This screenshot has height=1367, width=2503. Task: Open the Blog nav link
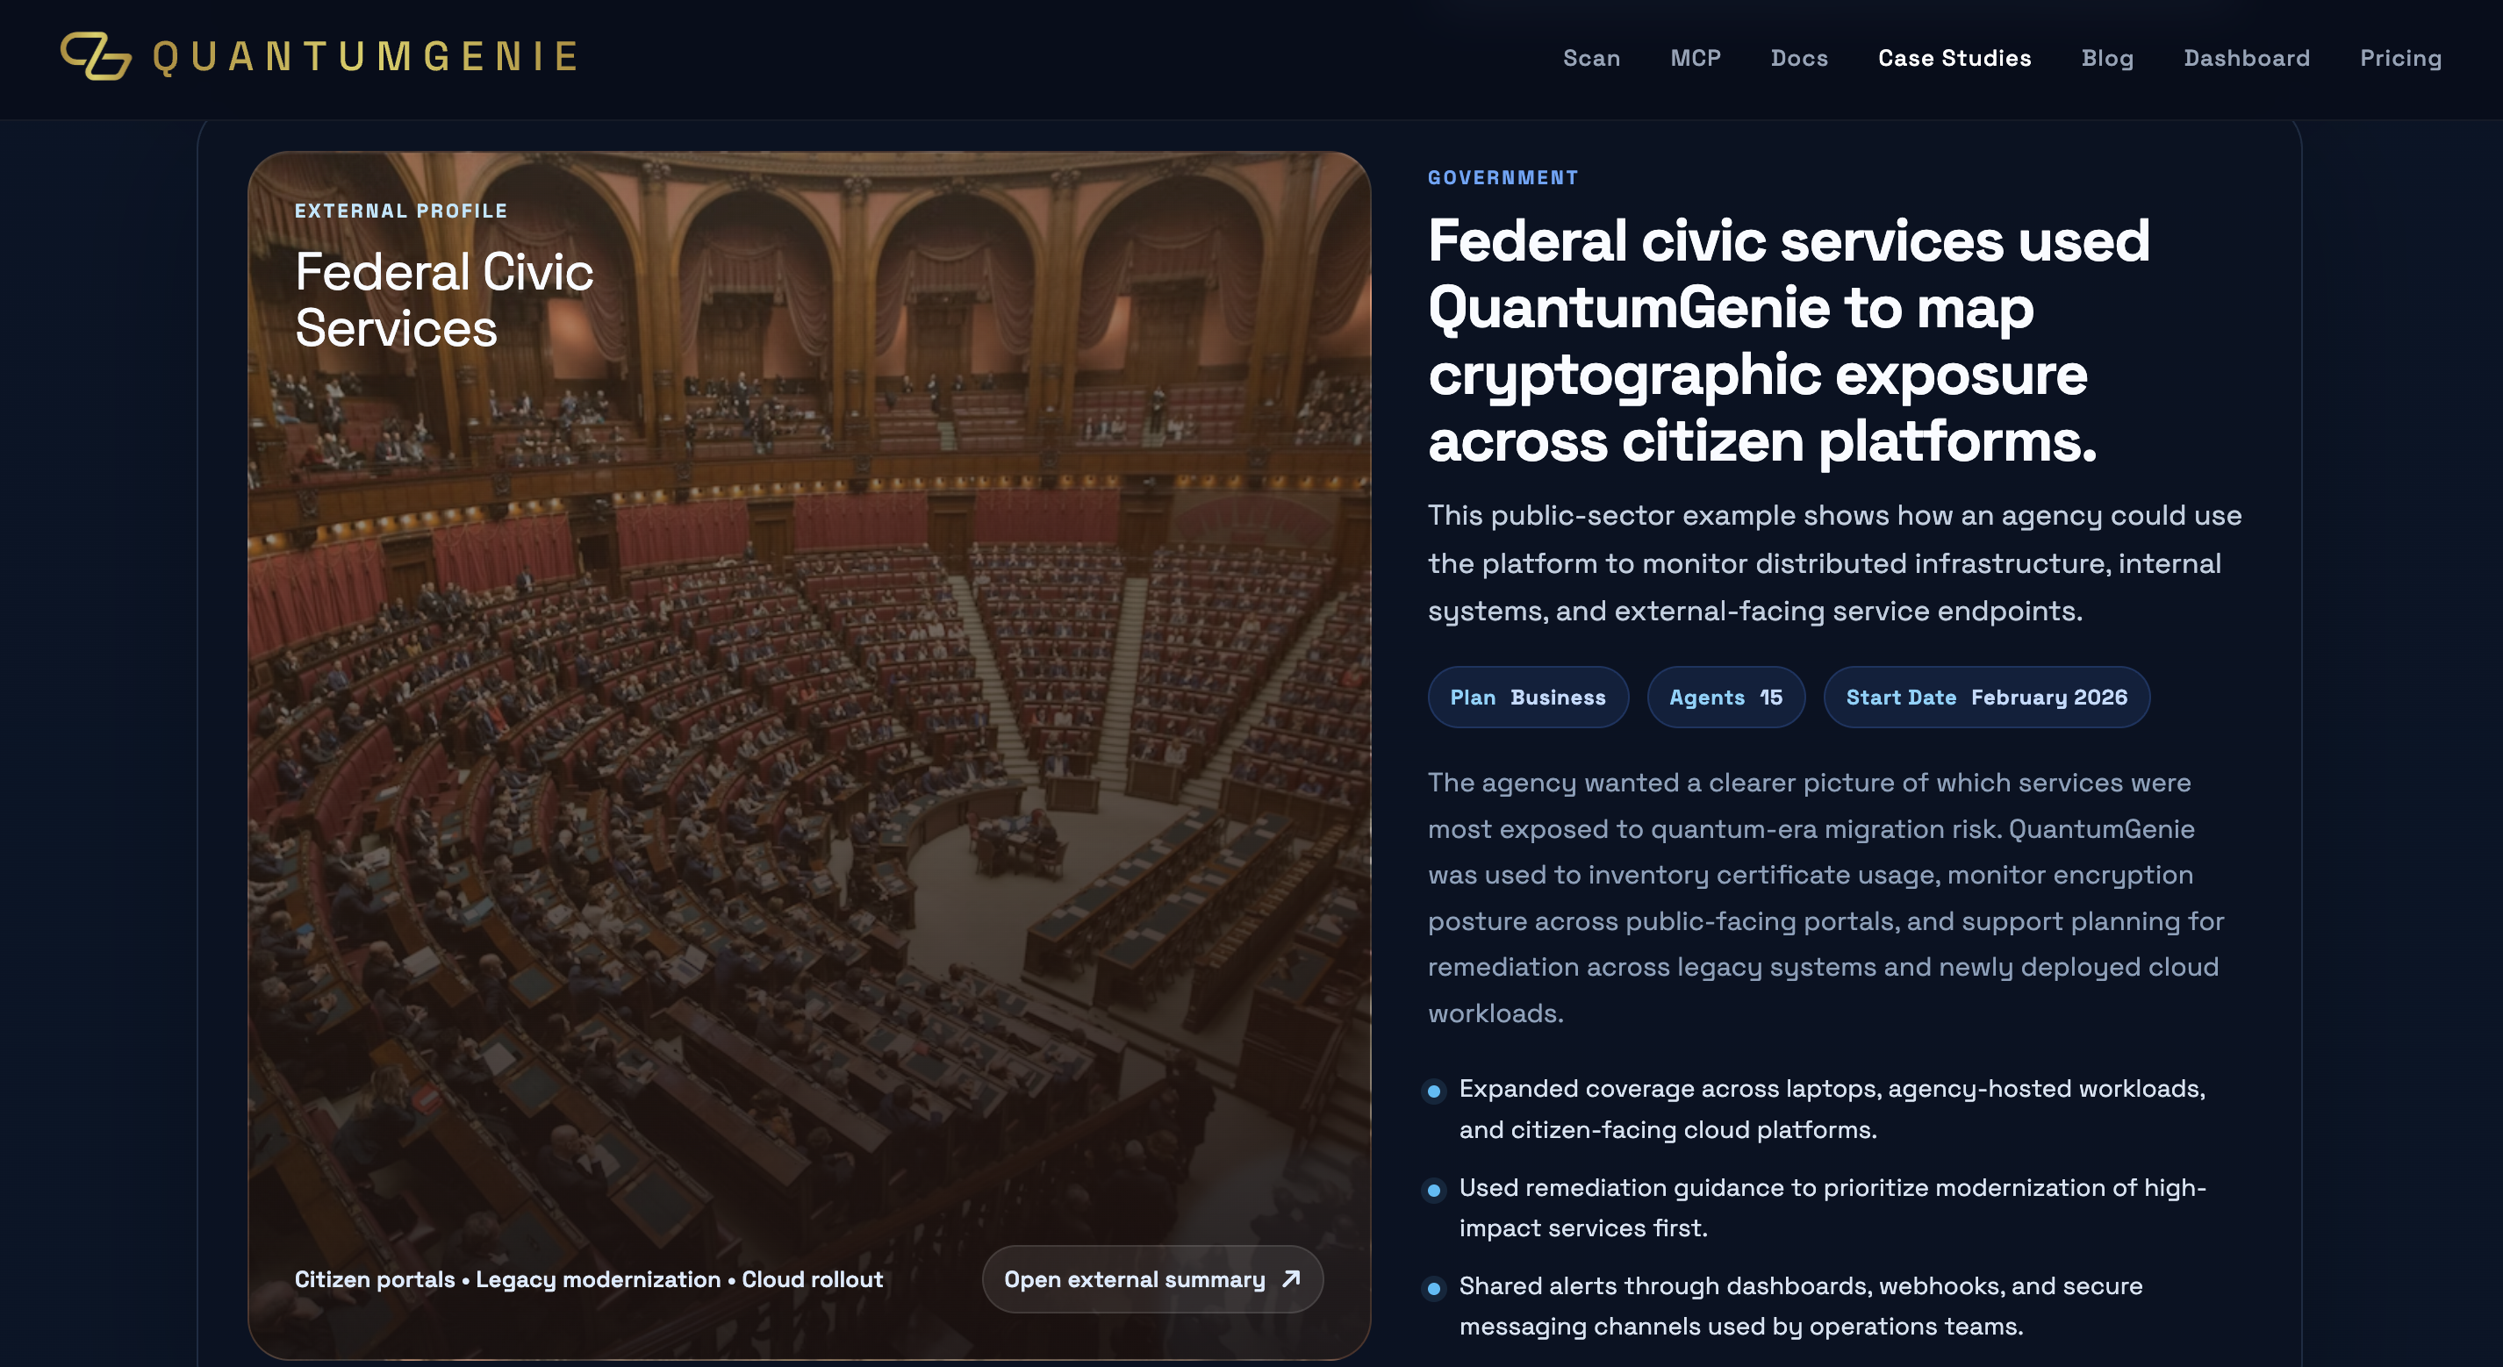click(2106, 58)
